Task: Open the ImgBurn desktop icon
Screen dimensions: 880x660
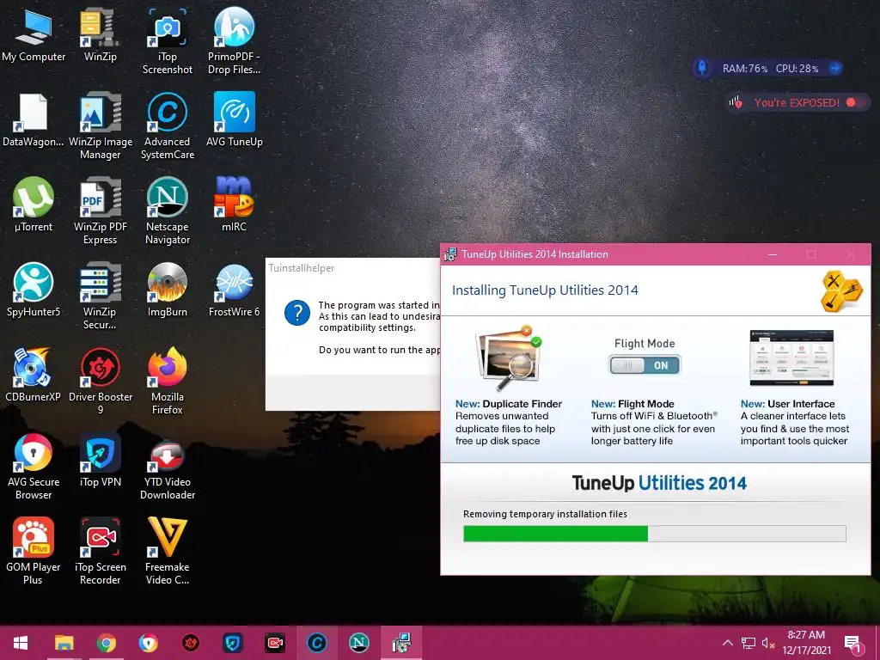Action: [x=168, y=290]
